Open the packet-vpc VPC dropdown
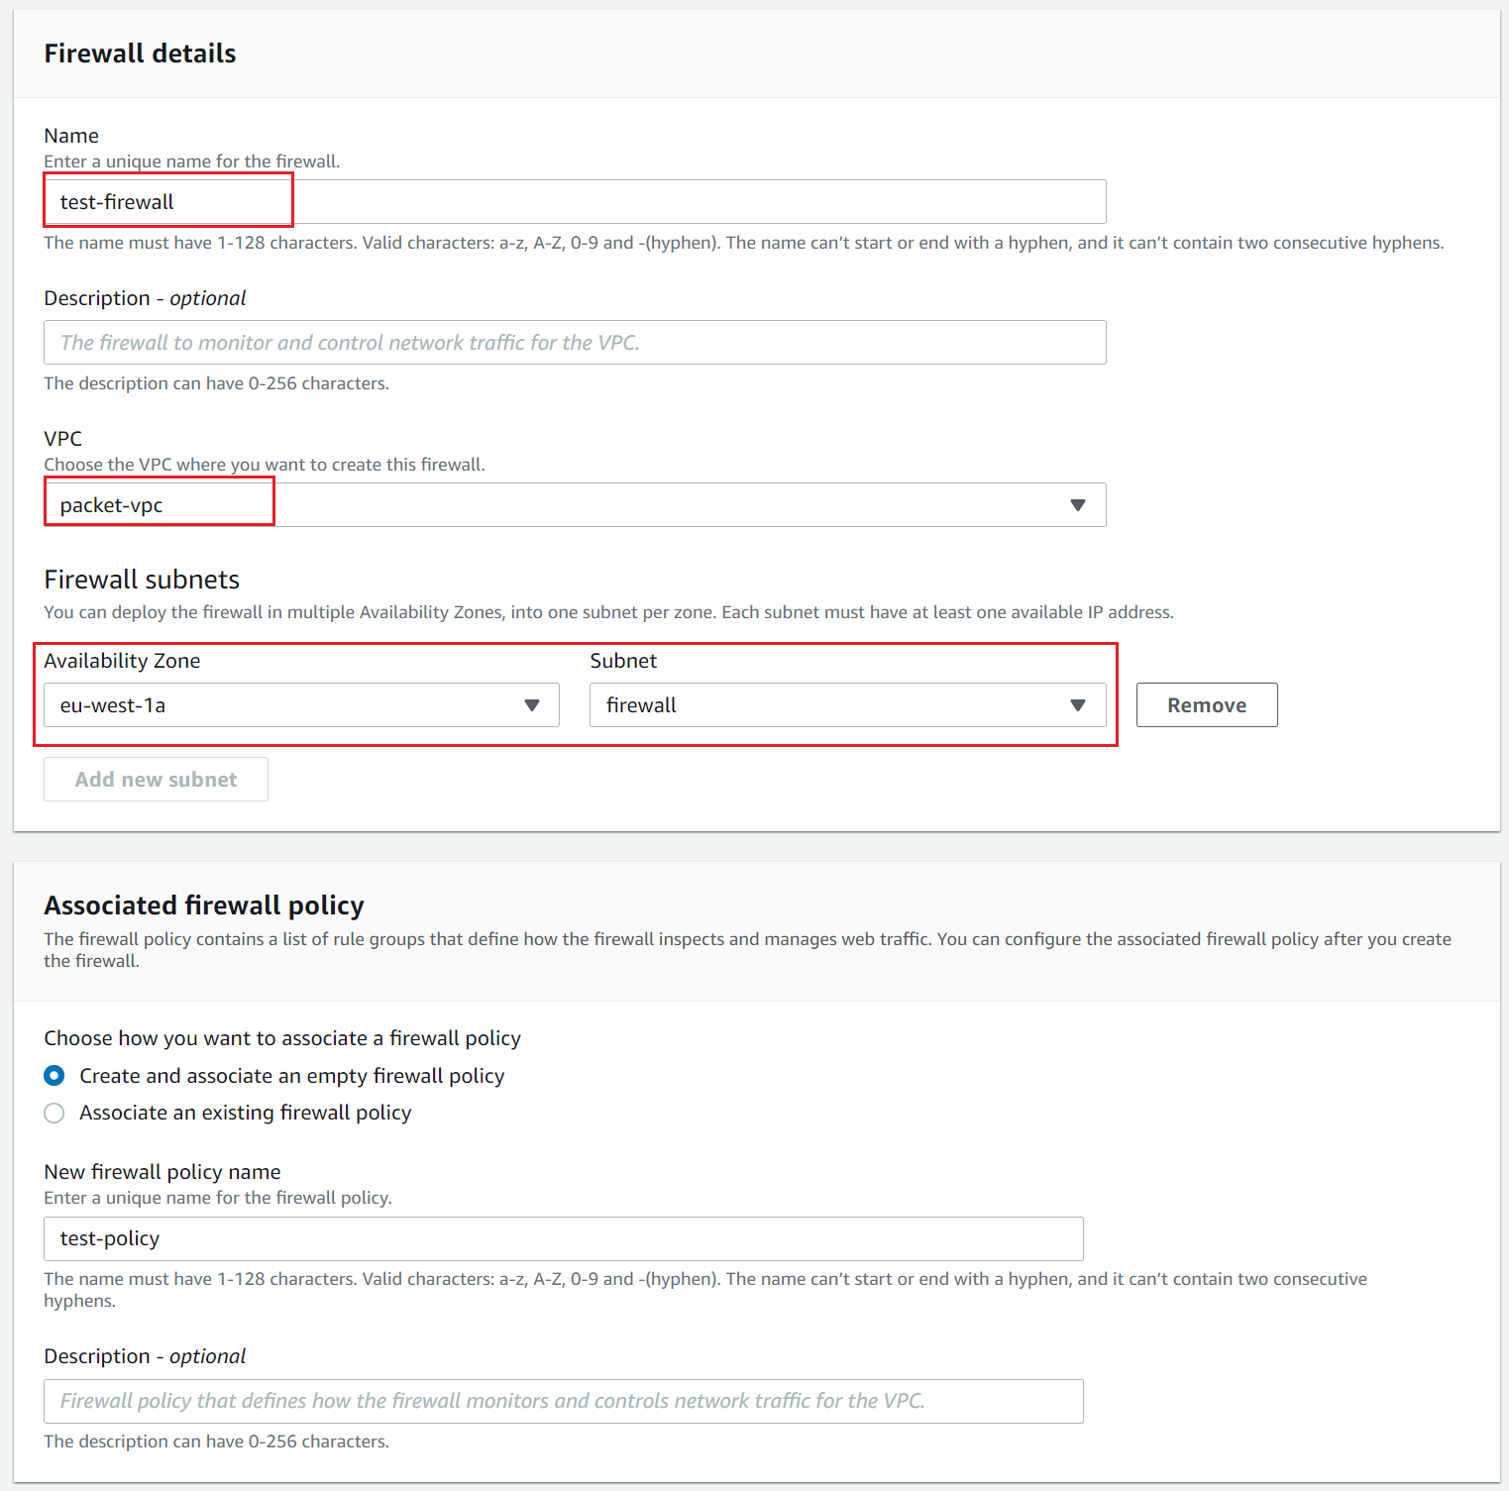Screen dimensions: 1509x1491 575,505
